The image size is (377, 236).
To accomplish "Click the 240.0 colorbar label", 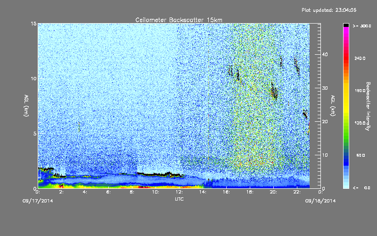I will (x=360, y=59).
